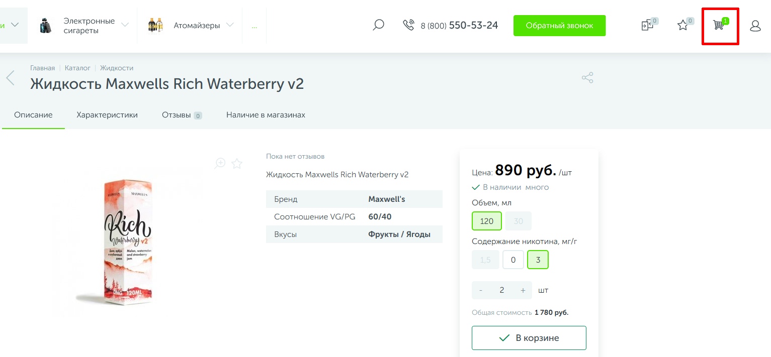This screenshot has width=771, height=357.
Task: Click the atomizers category image icon
Action: click(x=155, y=25)
